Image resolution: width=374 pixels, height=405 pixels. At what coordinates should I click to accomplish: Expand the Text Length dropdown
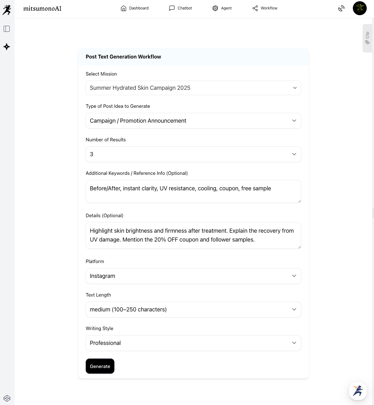click(193, 310)
